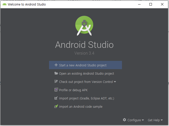The image size is (169, 126).
Task: Click the Welcome to Android Studio title
Action: coord(27,5)
